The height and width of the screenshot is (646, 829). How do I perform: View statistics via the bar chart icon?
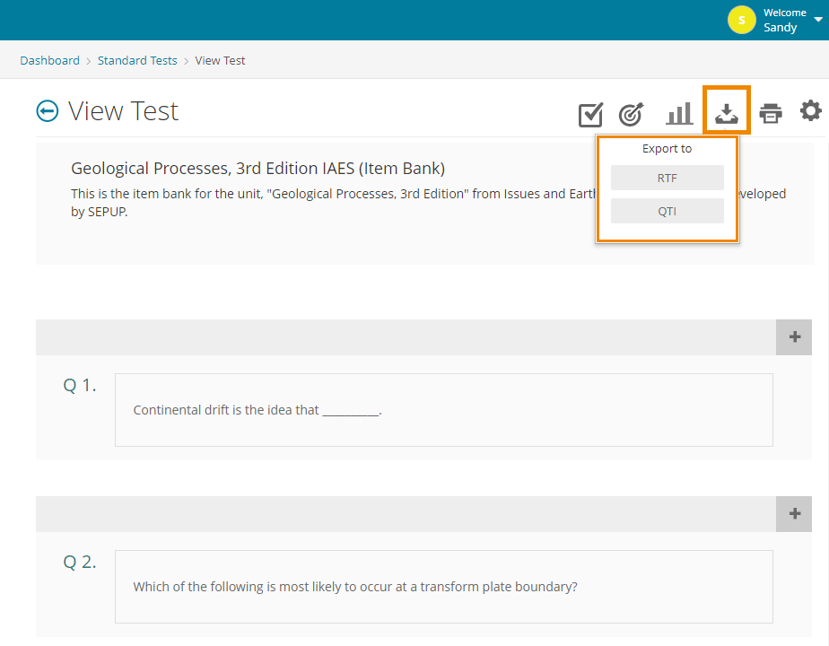point(679,114)
